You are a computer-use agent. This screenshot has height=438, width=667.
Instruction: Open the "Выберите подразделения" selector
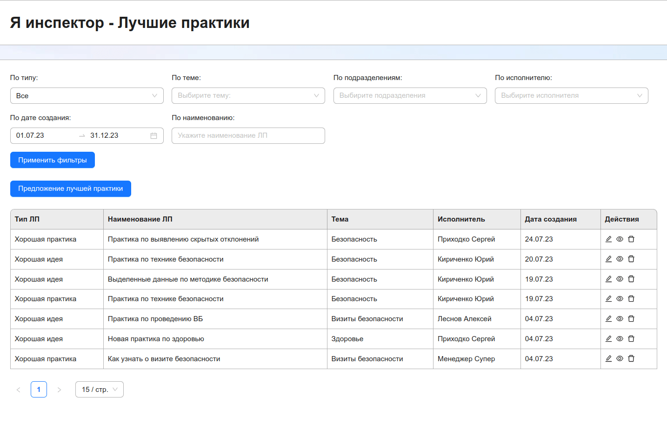coord(410,96)
